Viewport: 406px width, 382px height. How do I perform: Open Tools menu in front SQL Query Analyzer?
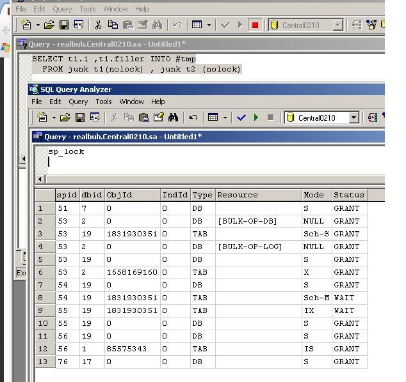click(x=103, y=102)
